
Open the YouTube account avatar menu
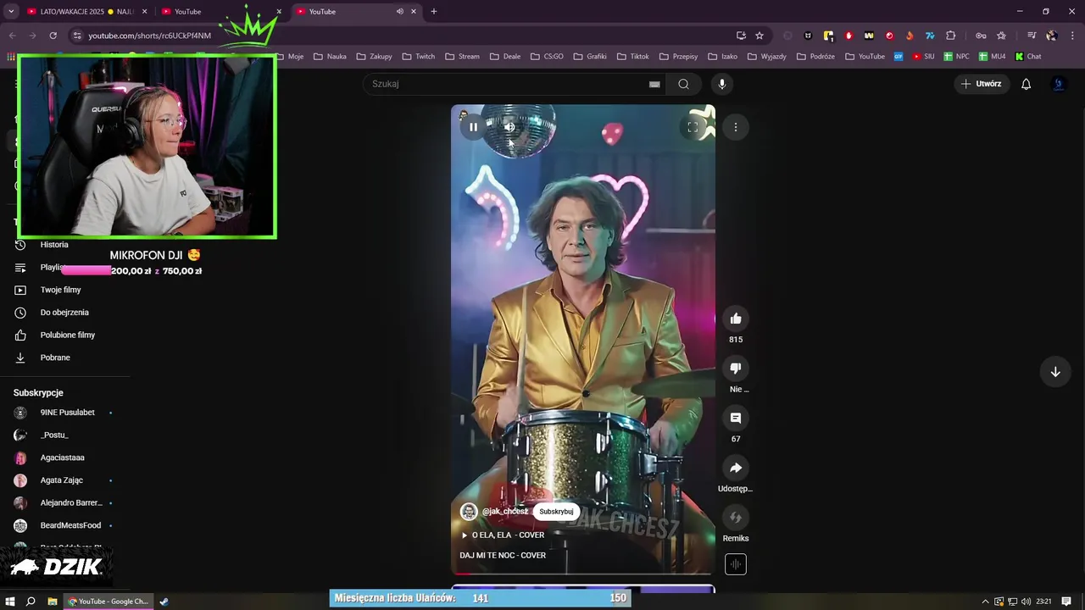1058,84
